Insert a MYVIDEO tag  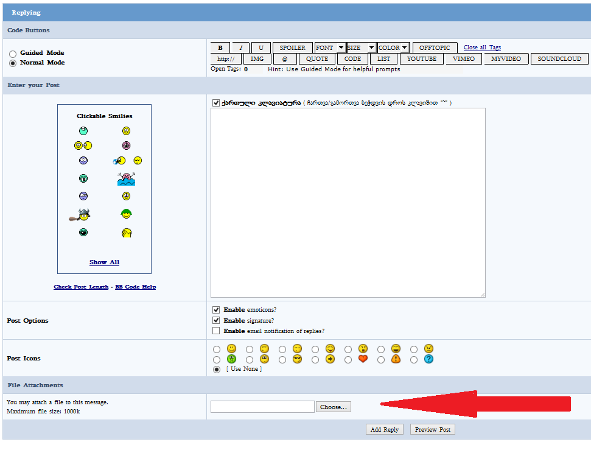pos(506,59)
